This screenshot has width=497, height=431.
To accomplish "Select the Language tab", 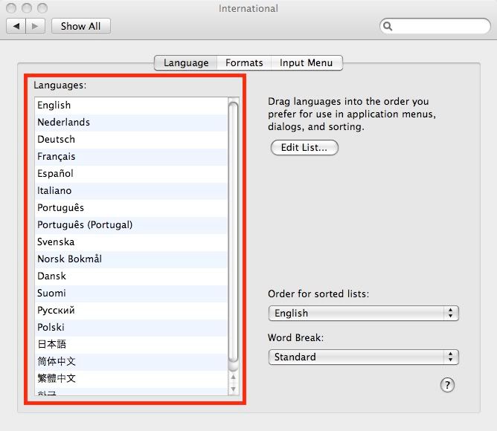I will [186, 63].
